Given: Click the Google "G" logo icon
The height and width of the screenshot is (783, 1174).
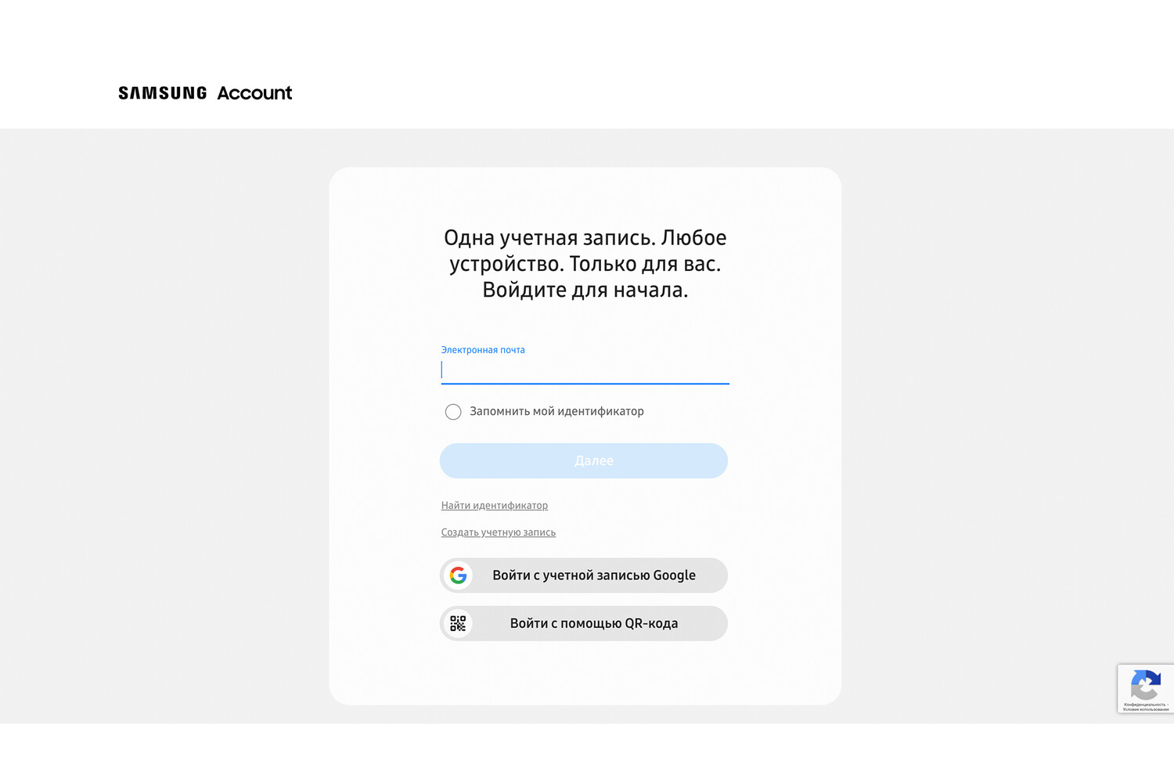Looking at the screenshot, I should 459,576.
